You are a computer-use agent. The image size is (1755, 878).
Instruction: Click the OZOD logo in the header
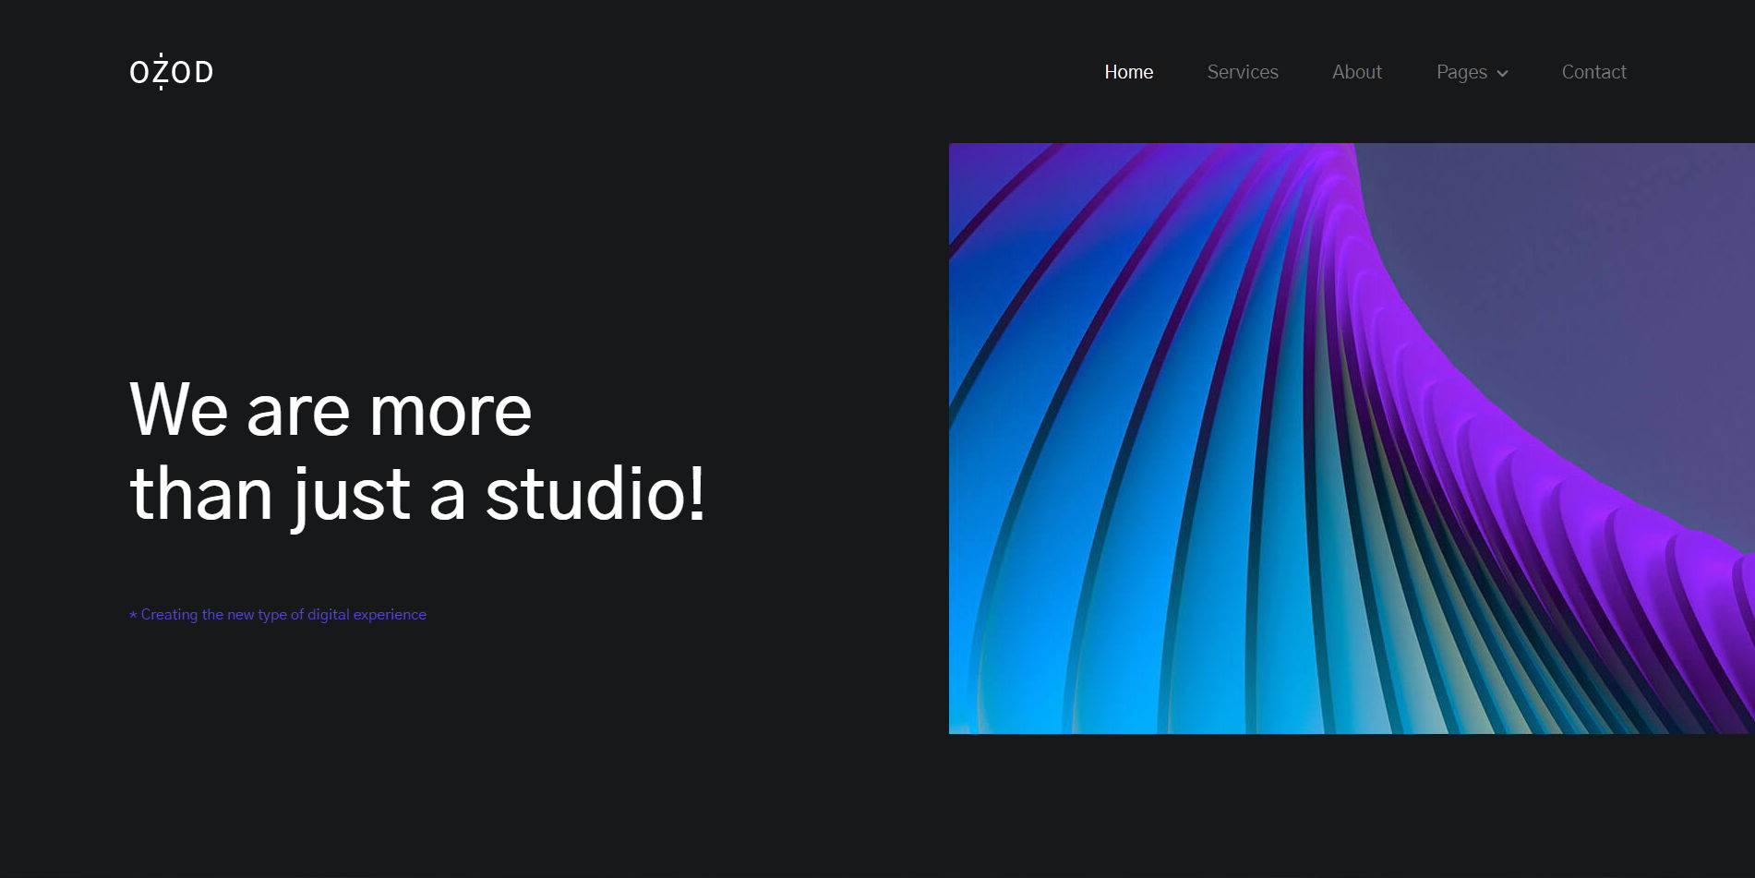(x=171, y=72)
